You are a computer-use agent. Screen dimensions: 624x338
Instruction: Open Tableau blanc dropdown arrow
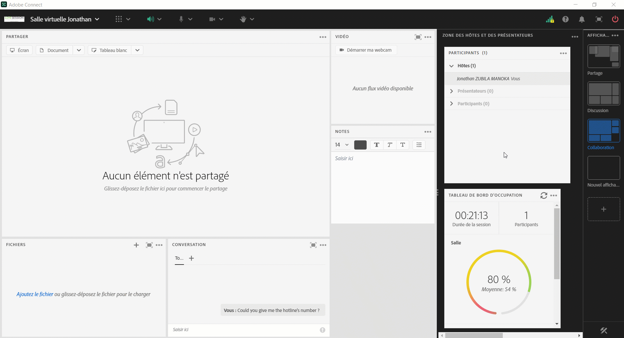click(x=137, y=50)
